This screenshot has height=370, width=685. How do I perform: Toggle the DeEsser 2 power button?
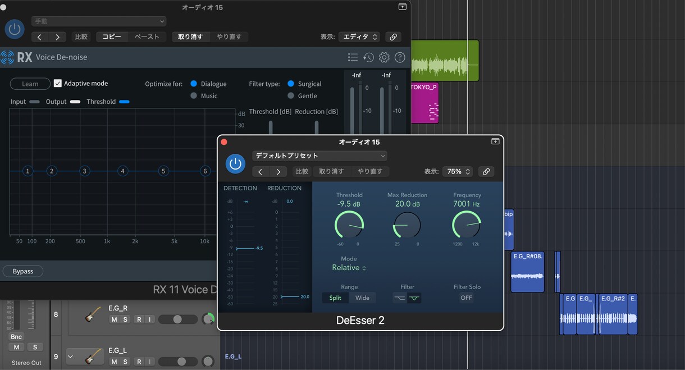pos(236,164)
